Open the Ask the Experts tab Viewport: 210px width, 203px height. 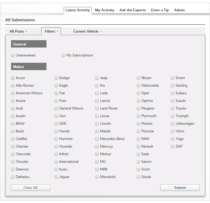pyautogui.click(x=132, y=10)
